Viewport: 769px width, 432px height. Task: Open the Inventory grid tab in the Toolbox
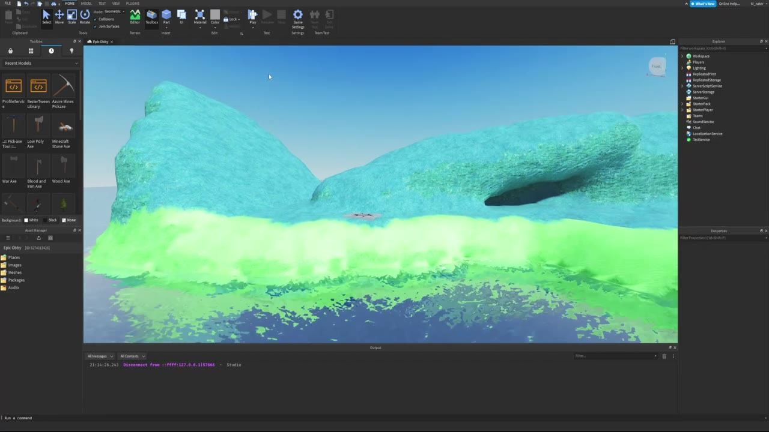click(31, 51)
